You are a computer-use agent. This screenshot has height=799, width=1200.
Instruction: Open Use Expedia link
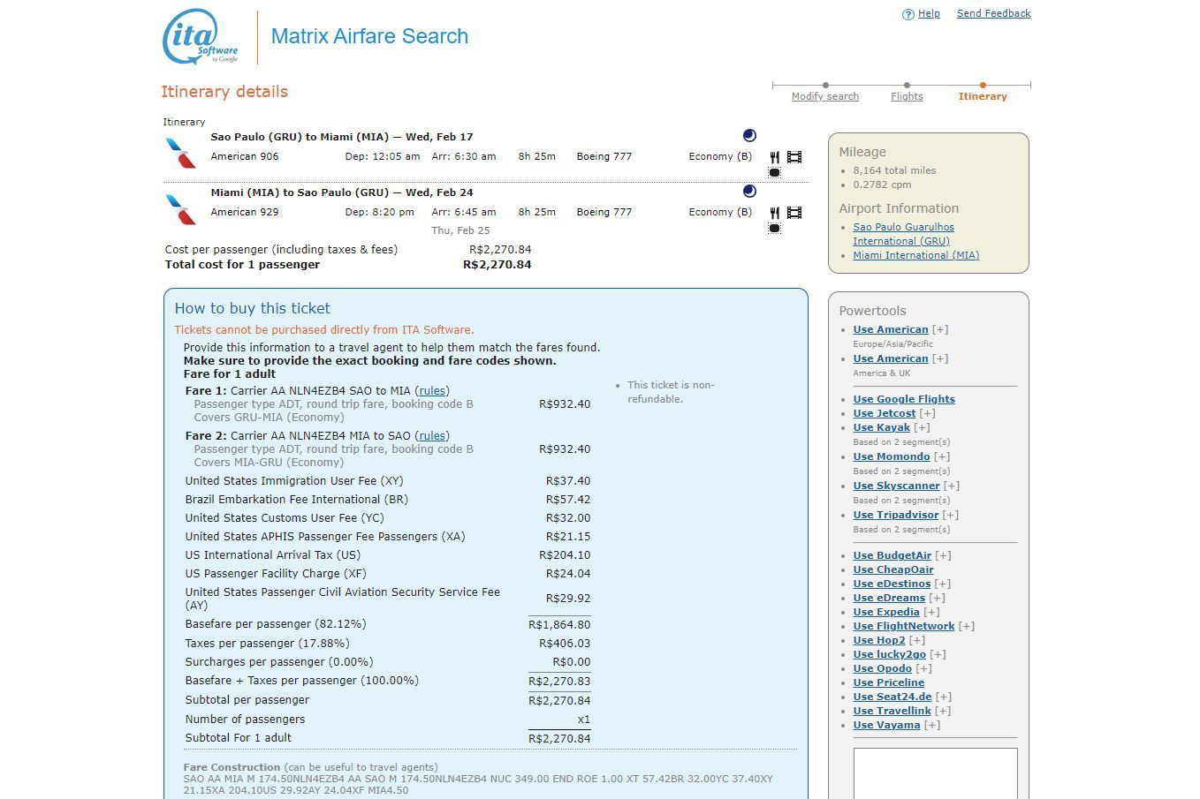pyautogui.click(x=886, y=612)
